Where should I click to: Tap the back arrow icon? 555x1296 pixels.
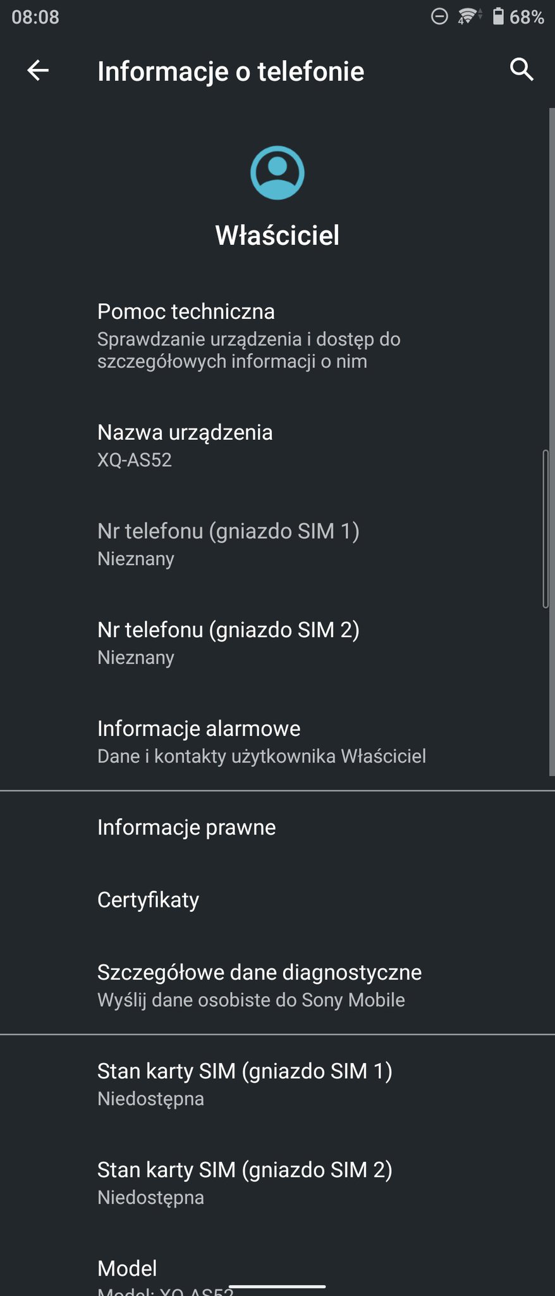tap(38, 70)
